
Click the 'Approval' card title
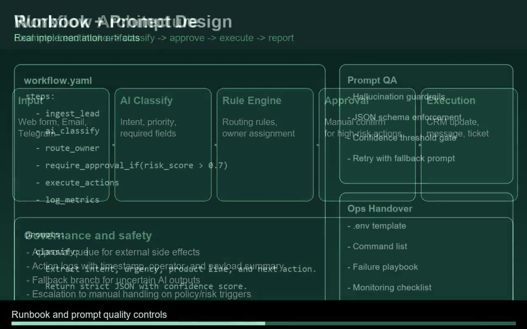346,101
